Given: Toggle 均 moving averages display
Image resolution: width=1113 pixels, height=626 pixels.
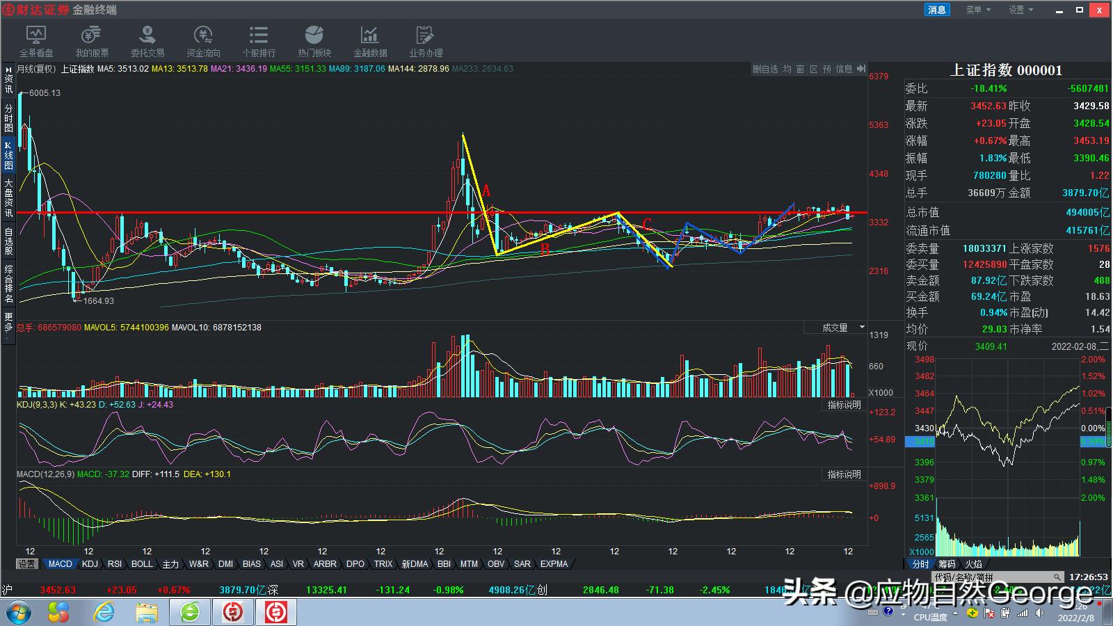Looking at the screenshot, I should 787,69.
